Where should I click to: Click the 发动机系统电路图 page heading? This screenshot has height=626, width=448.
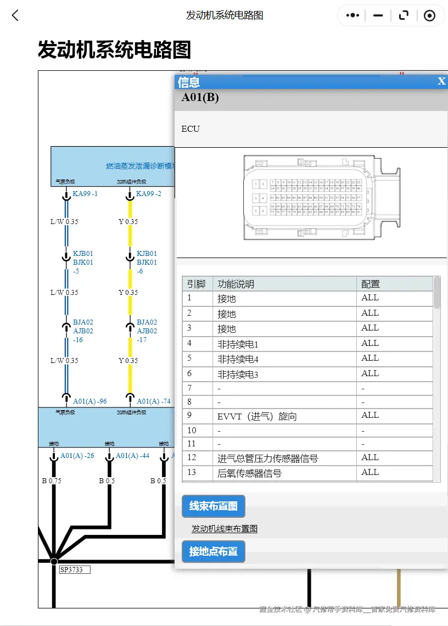click(x=115, y=50)
